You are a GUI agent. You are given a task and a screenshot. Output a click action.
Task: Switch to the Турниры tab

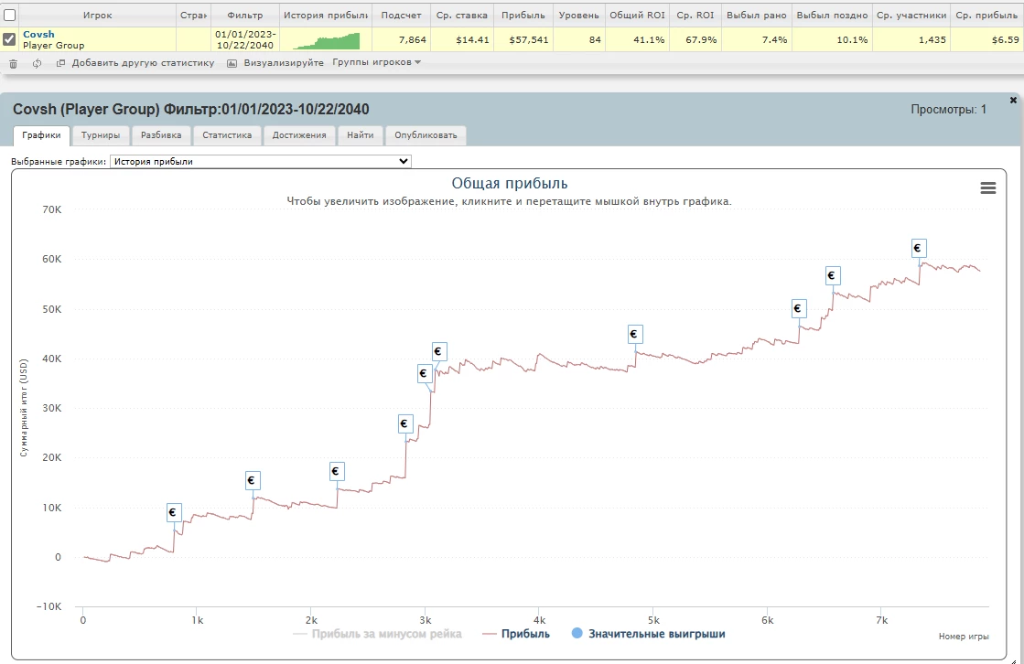point(100,135)
